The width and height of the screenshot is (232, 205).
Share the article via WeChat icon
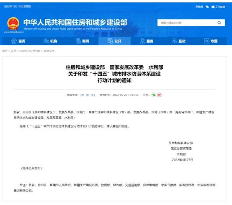[154, 95]
